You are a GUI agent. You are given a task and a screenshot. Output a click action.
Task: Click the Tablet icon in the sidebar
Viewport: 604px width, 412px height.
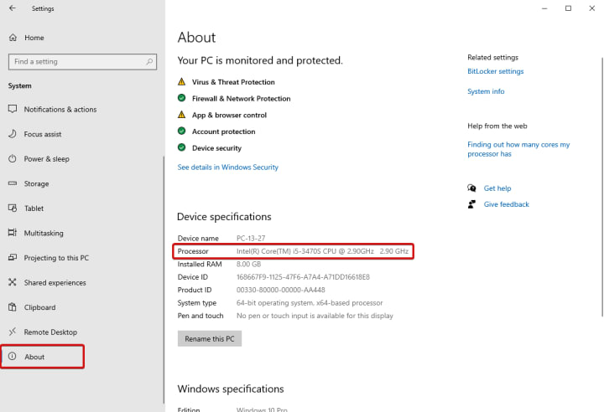point(13,209)
